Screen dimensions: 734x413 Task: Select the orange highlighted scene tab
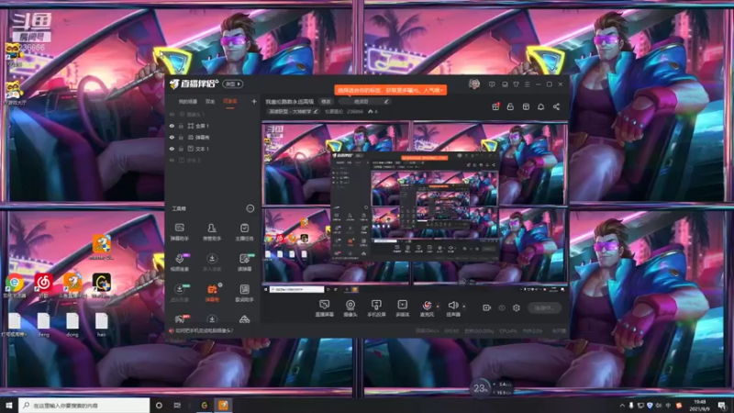click(x=230, y=101)
